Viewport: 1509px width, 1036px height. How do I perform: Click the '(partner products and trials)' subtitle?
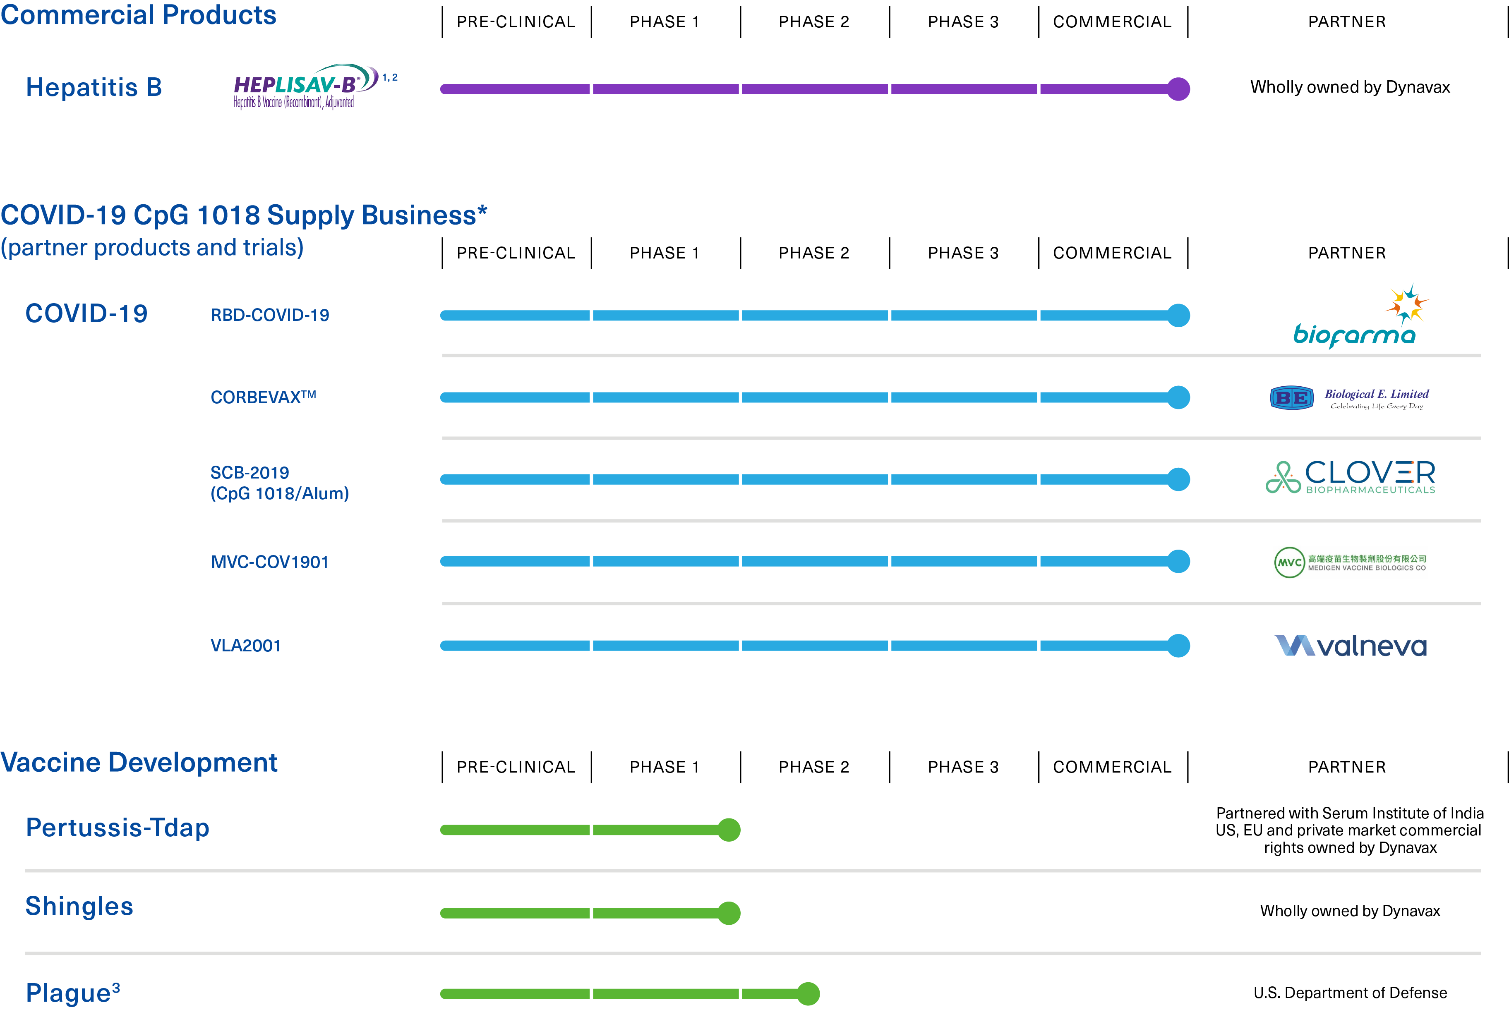tap(152, 248)
